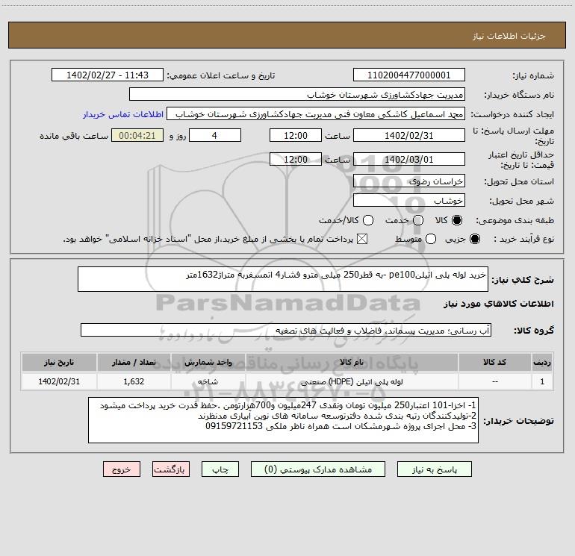Click the price validity time 12:00 field

point(296,159)
